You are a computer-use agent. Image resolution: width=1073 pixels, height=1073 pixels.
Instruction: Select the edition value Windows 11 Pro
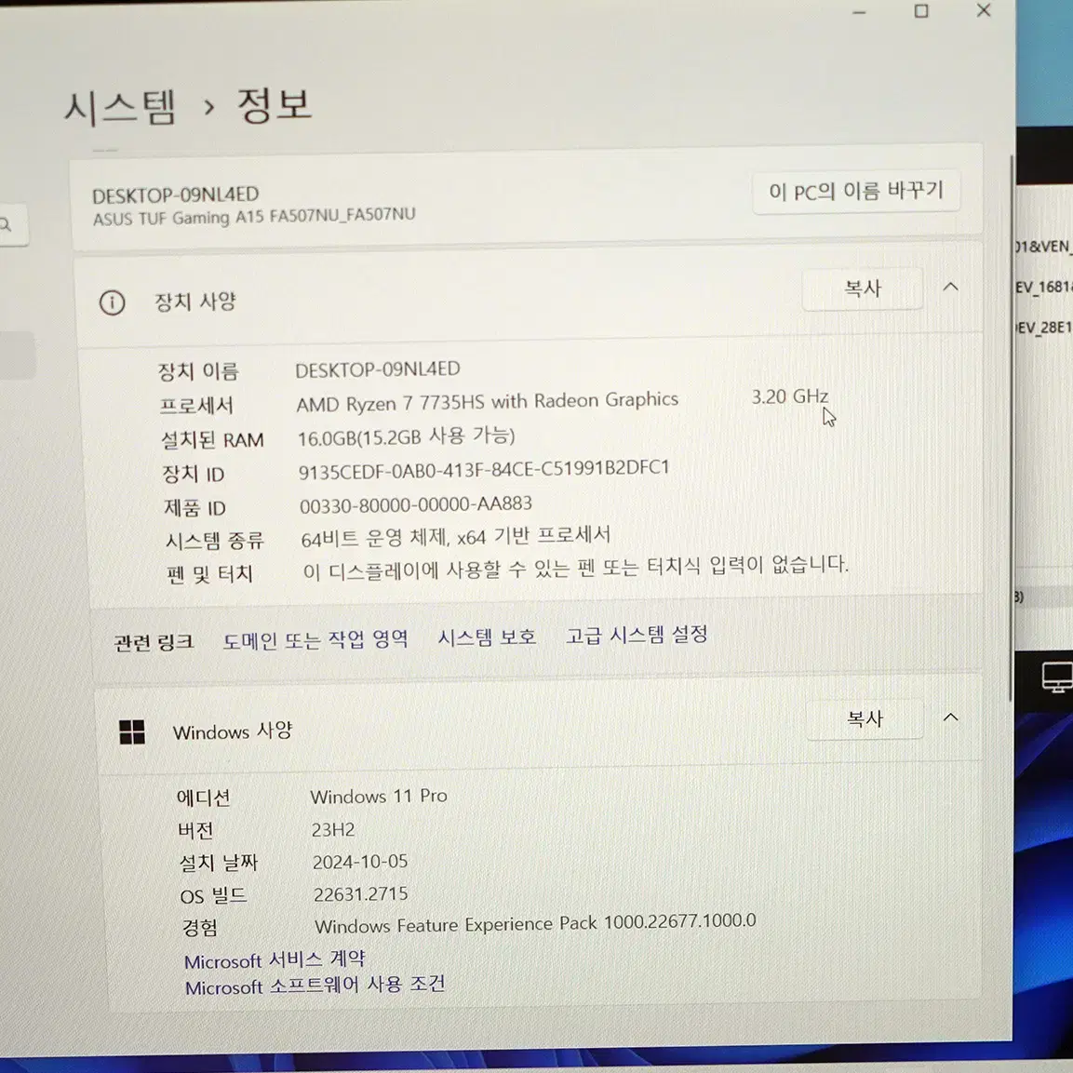pos(379,796)
